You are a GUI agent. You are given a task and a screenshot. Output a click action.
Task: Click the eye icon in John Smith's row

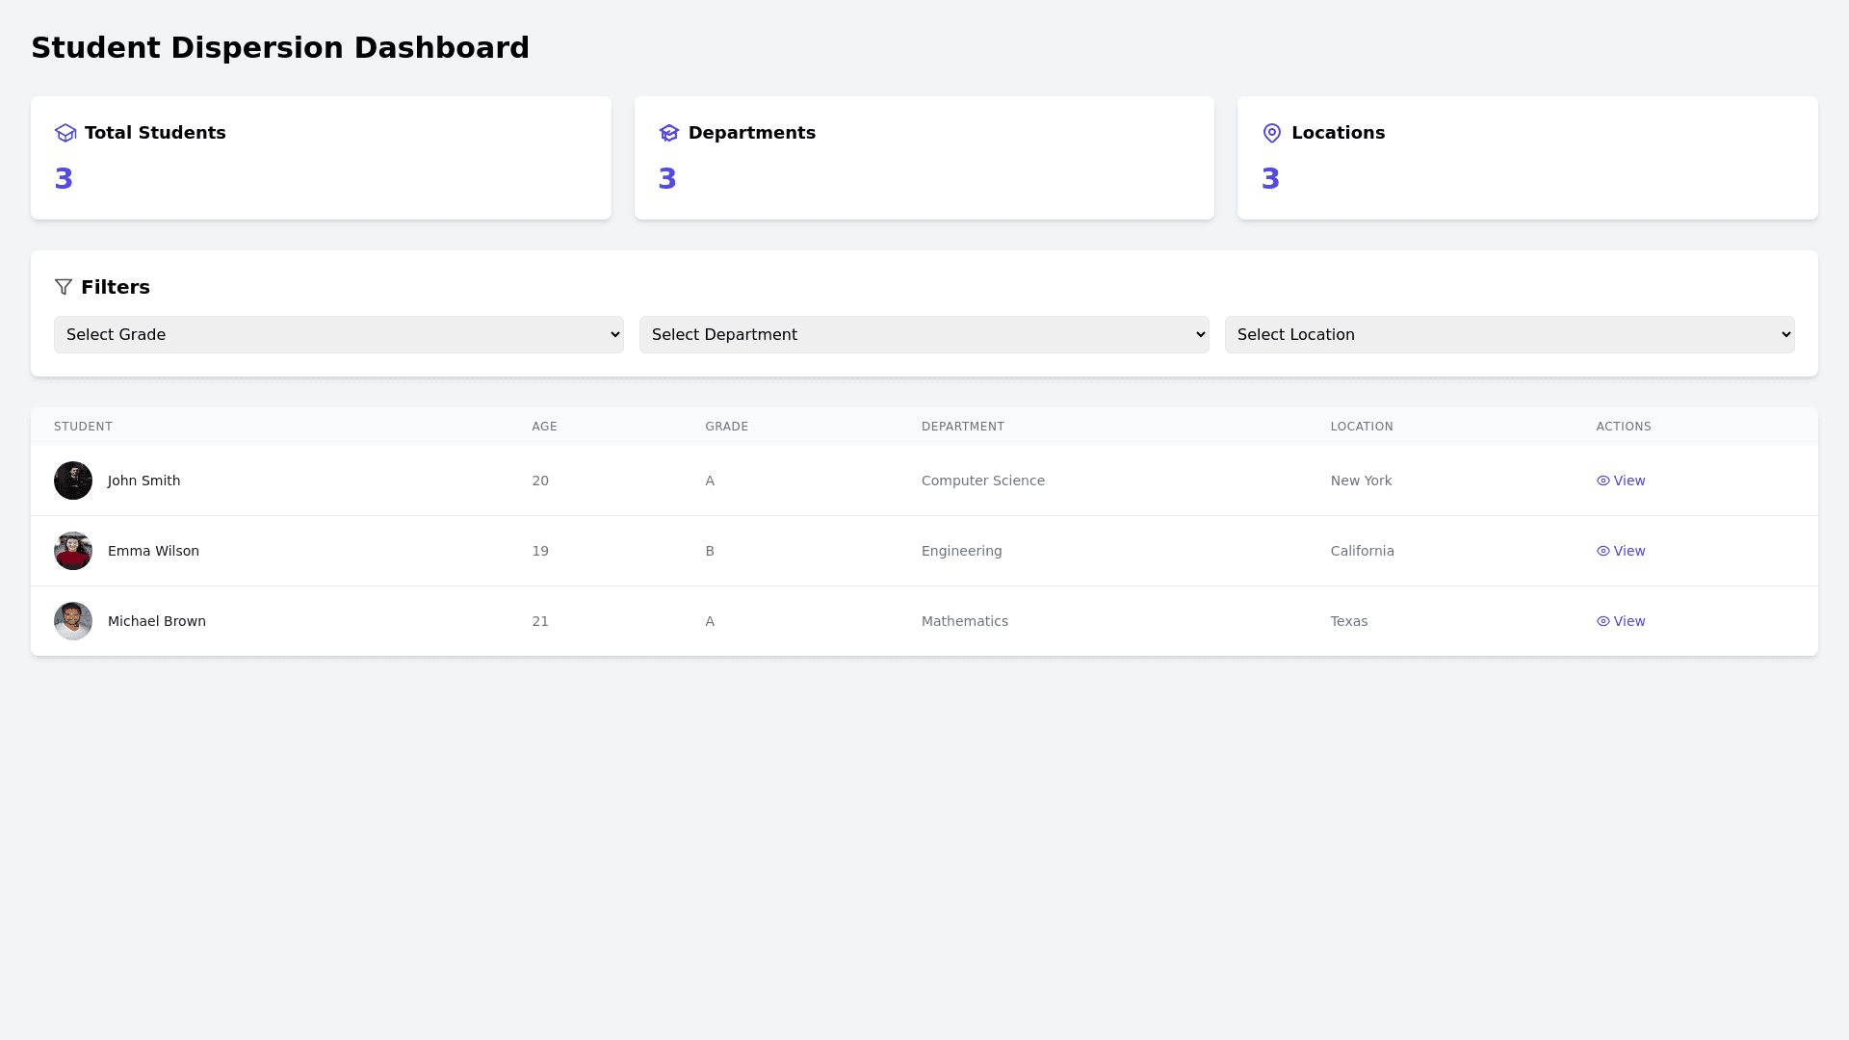point(1603,481)
